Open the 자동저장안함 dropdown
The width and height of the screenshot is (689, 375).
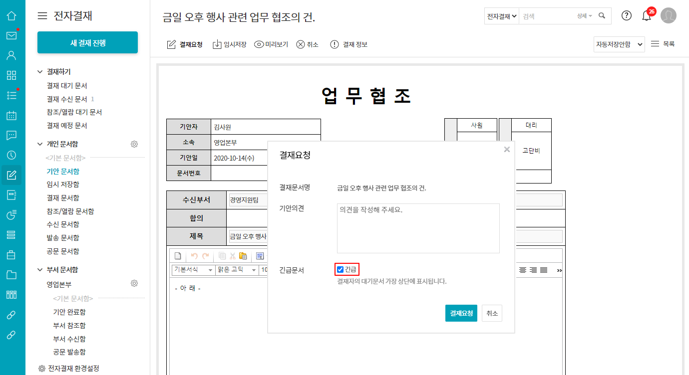619,44
